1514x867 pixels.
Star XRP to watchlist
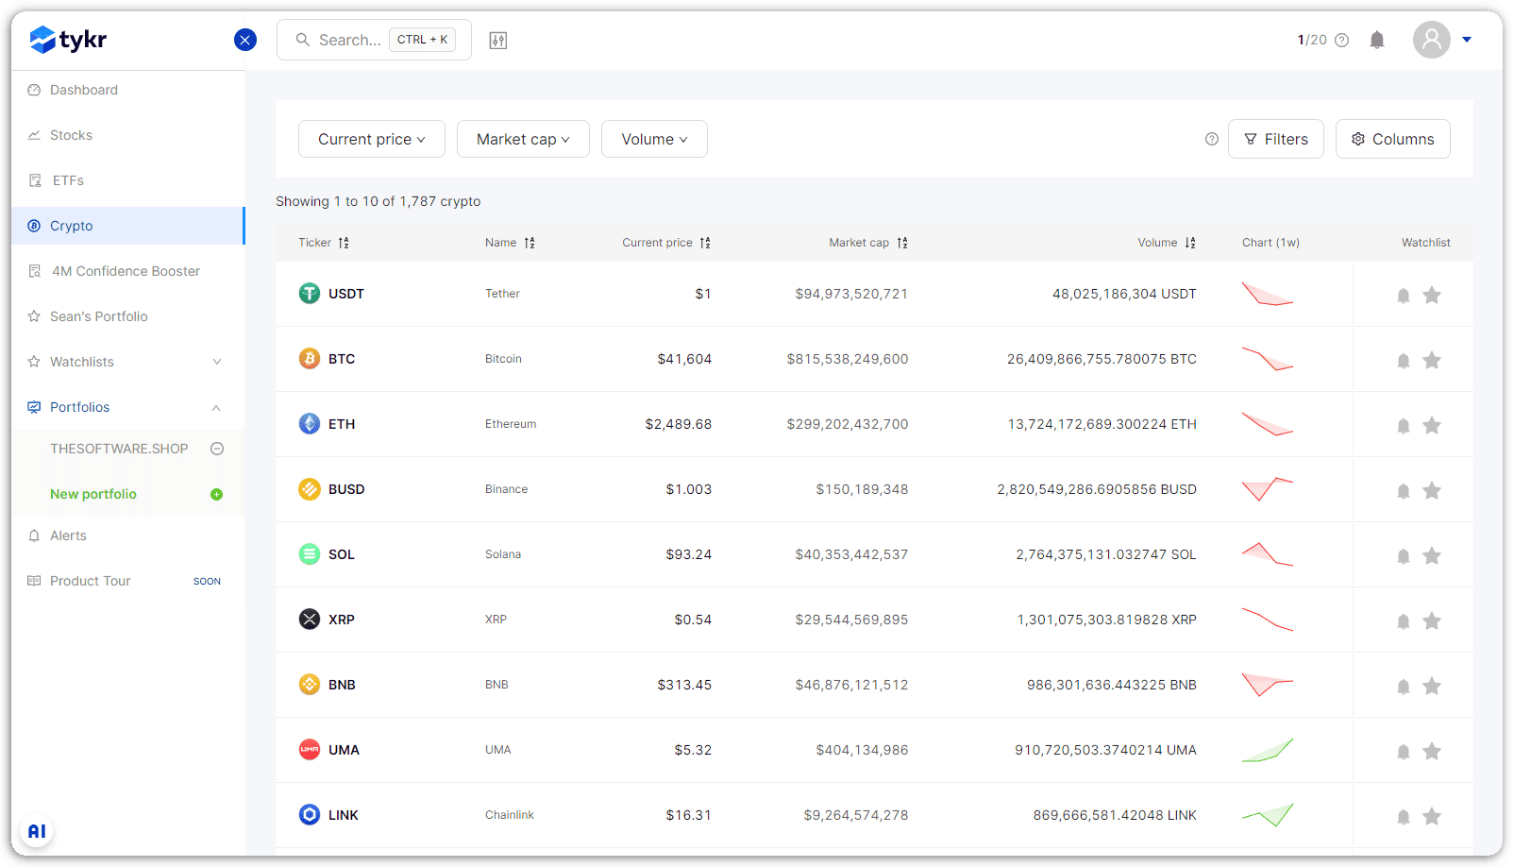coord(1432,620)
